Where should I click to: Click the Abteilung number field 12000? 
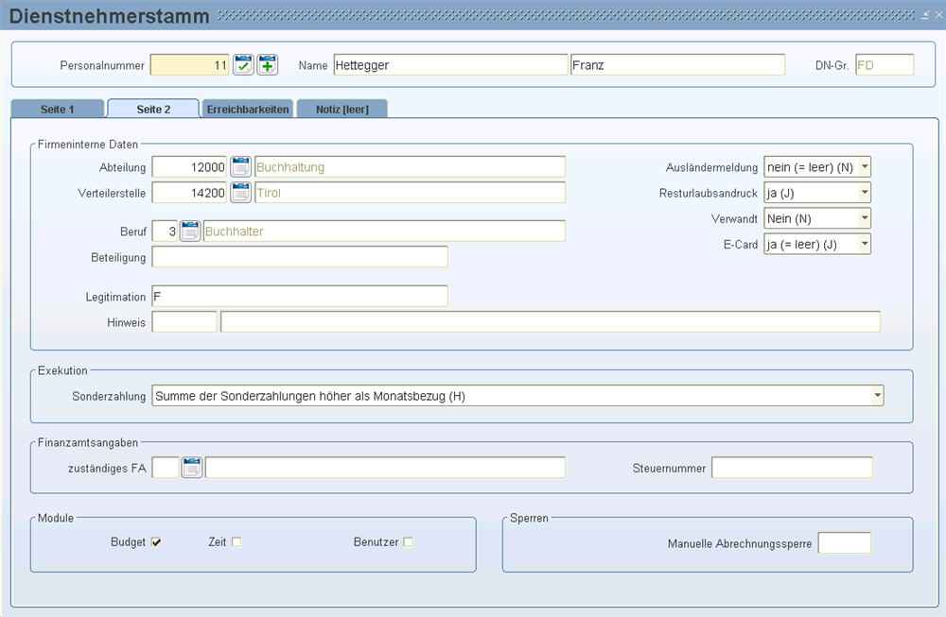pos(189,167)
